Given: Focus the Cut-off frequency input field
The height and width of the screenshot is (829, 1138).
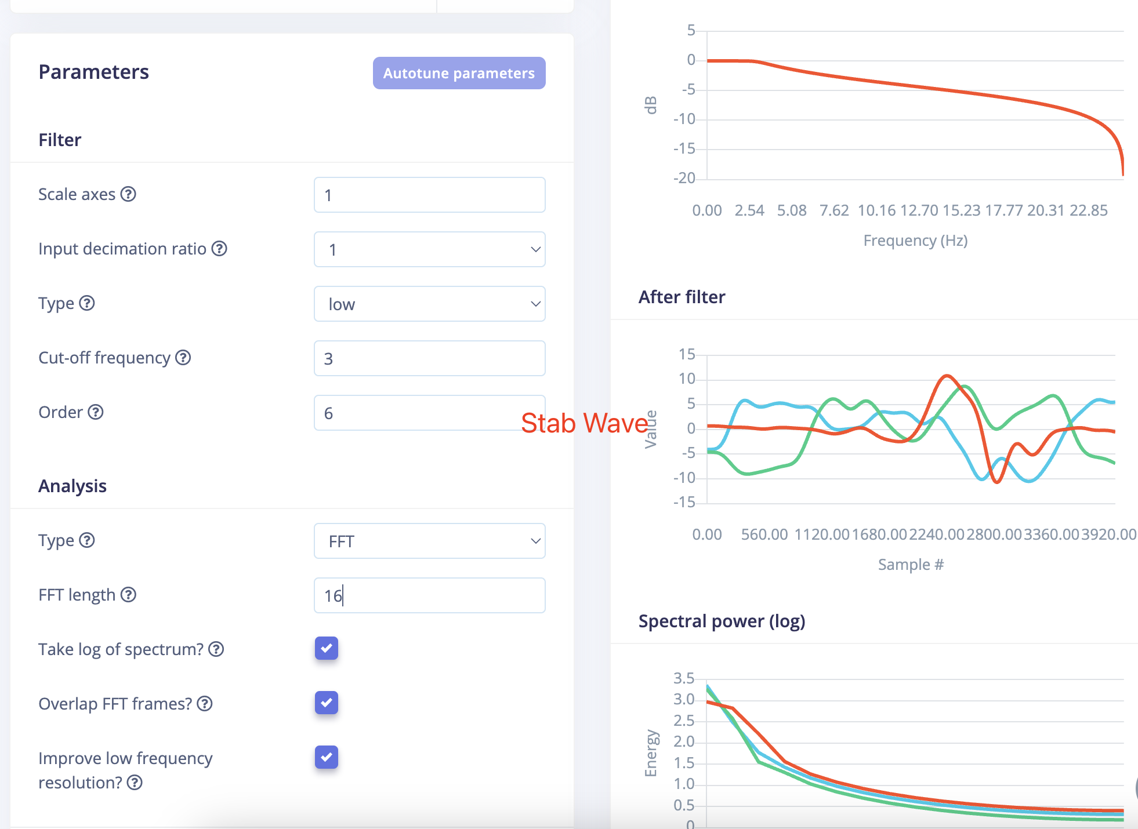Looking at the screenshot, I should 430,358.
